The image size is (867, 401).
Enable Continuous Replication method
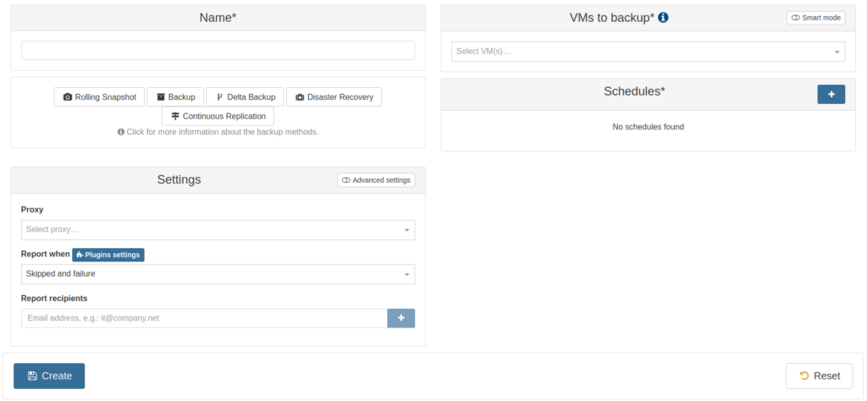[x=218, y=116]
